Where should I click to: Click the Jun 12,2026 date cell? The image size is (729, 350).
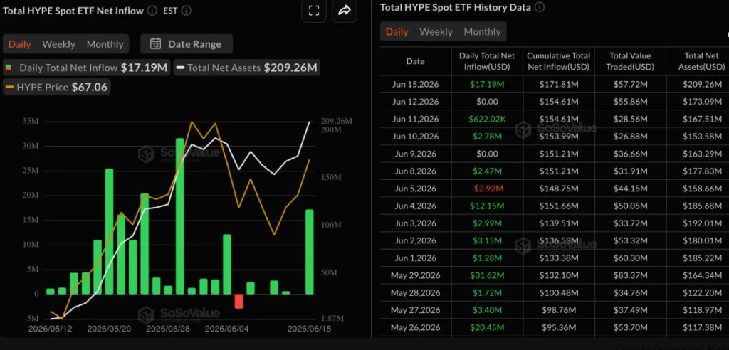click(x=416, y=102)
